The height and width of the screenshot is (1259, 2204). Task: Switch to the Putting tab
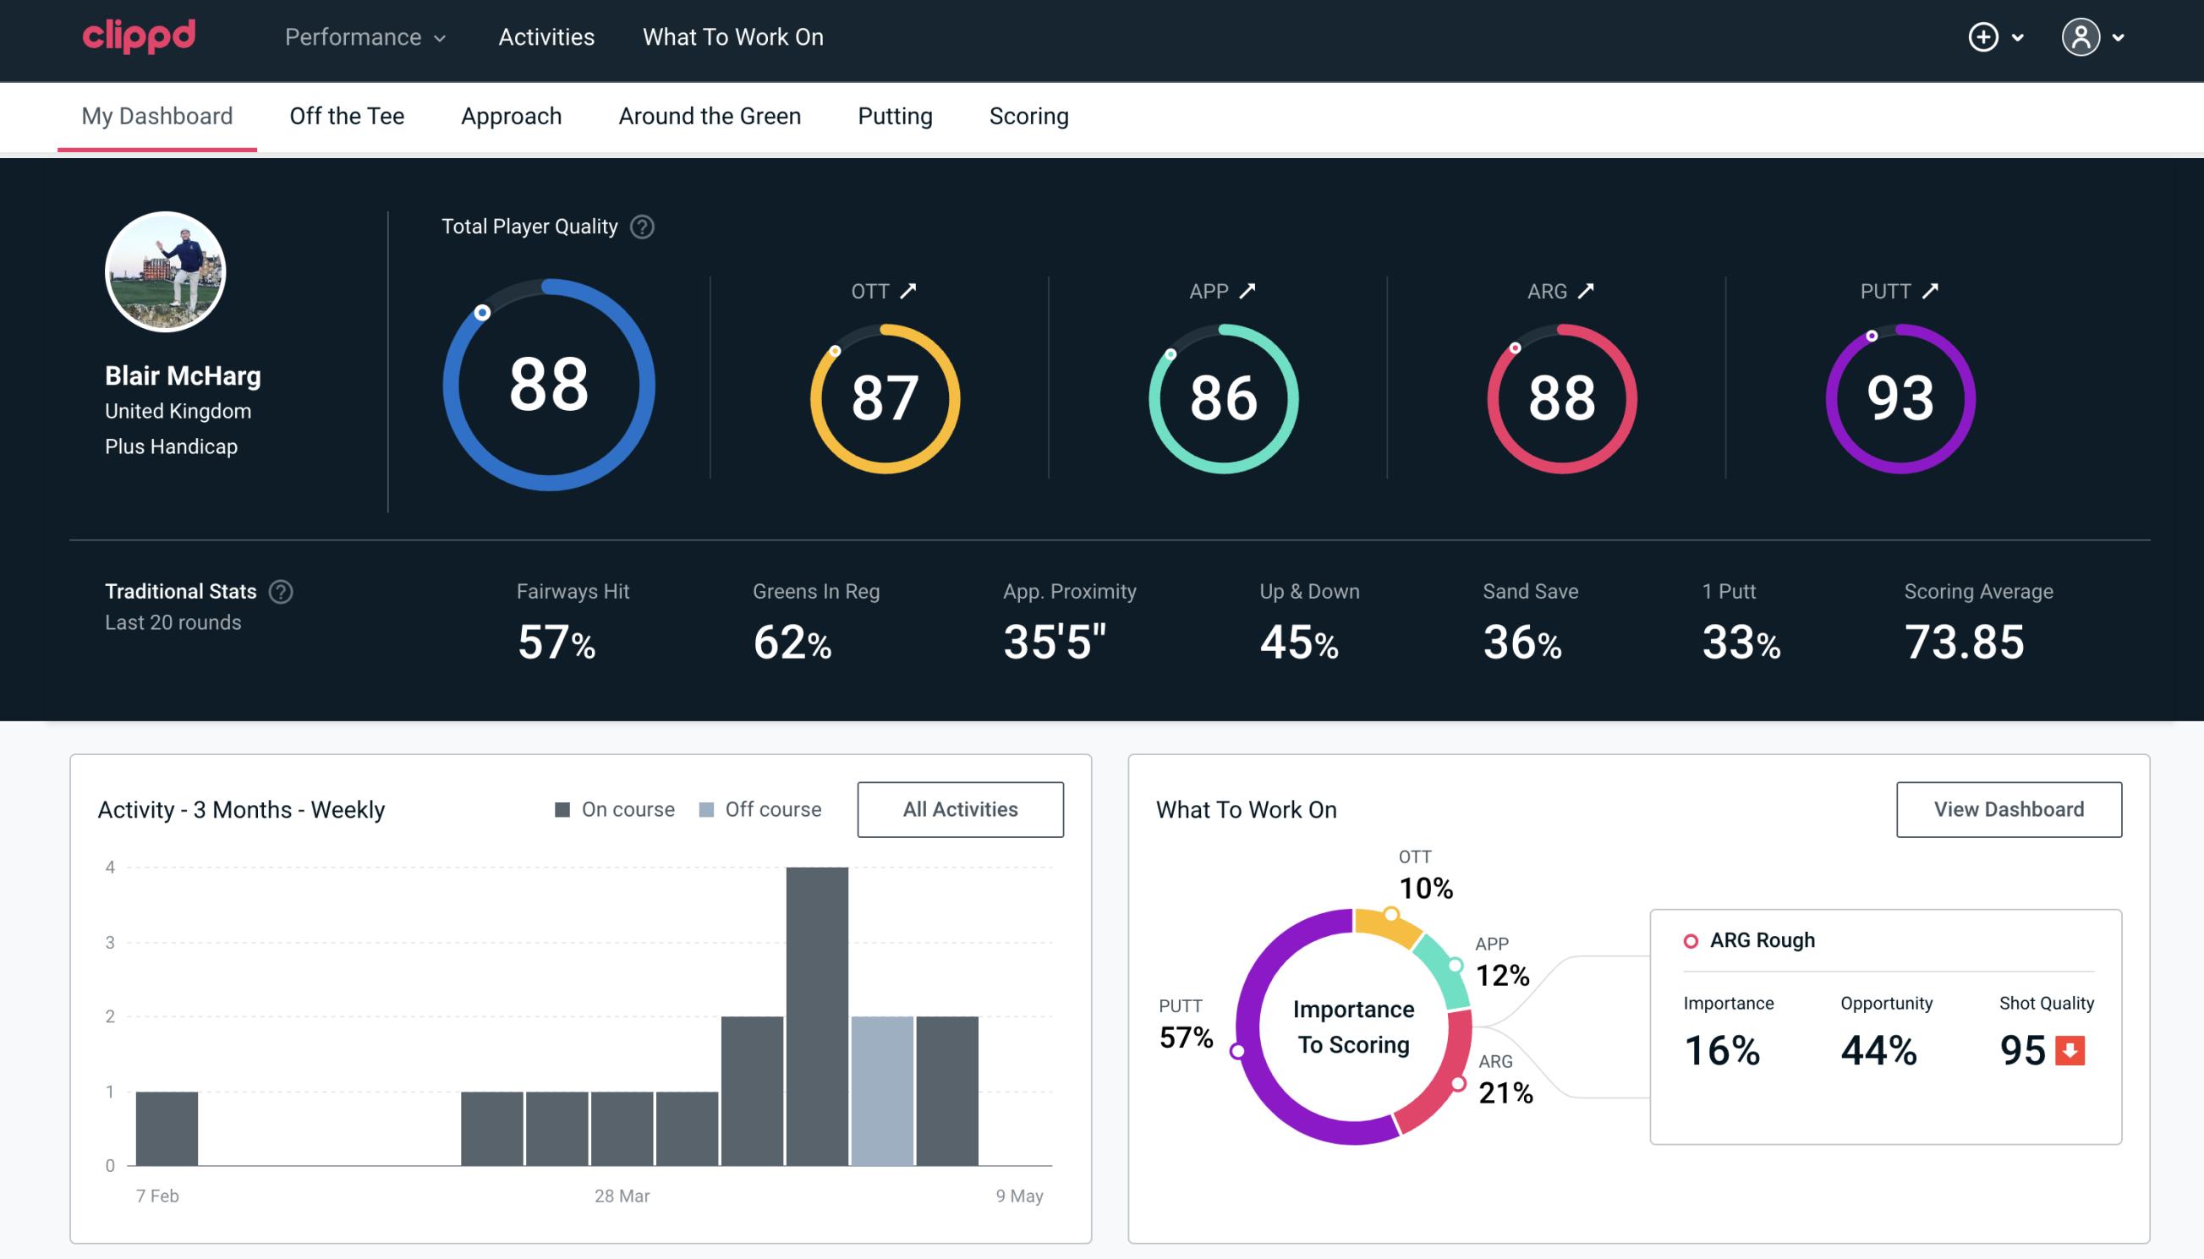893,115
